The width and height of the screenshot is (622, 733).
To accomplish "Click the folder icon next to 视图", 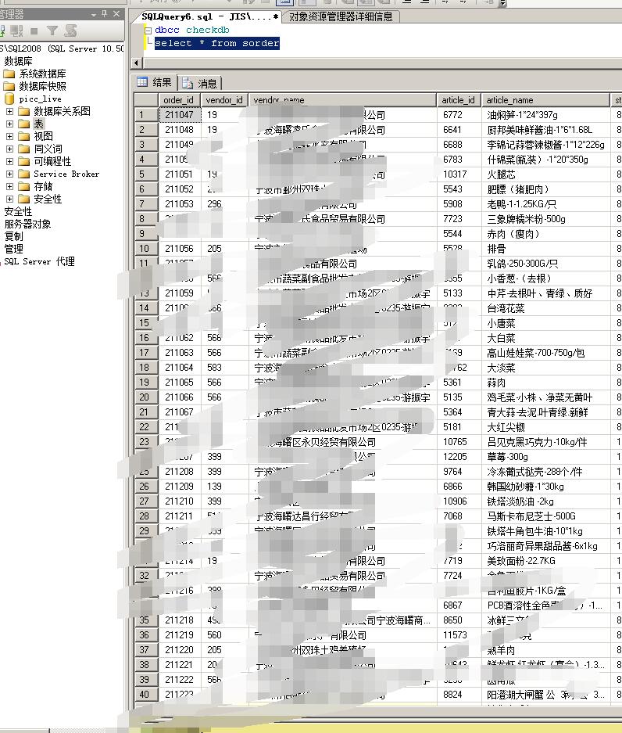I will click(x=23, y=136).
